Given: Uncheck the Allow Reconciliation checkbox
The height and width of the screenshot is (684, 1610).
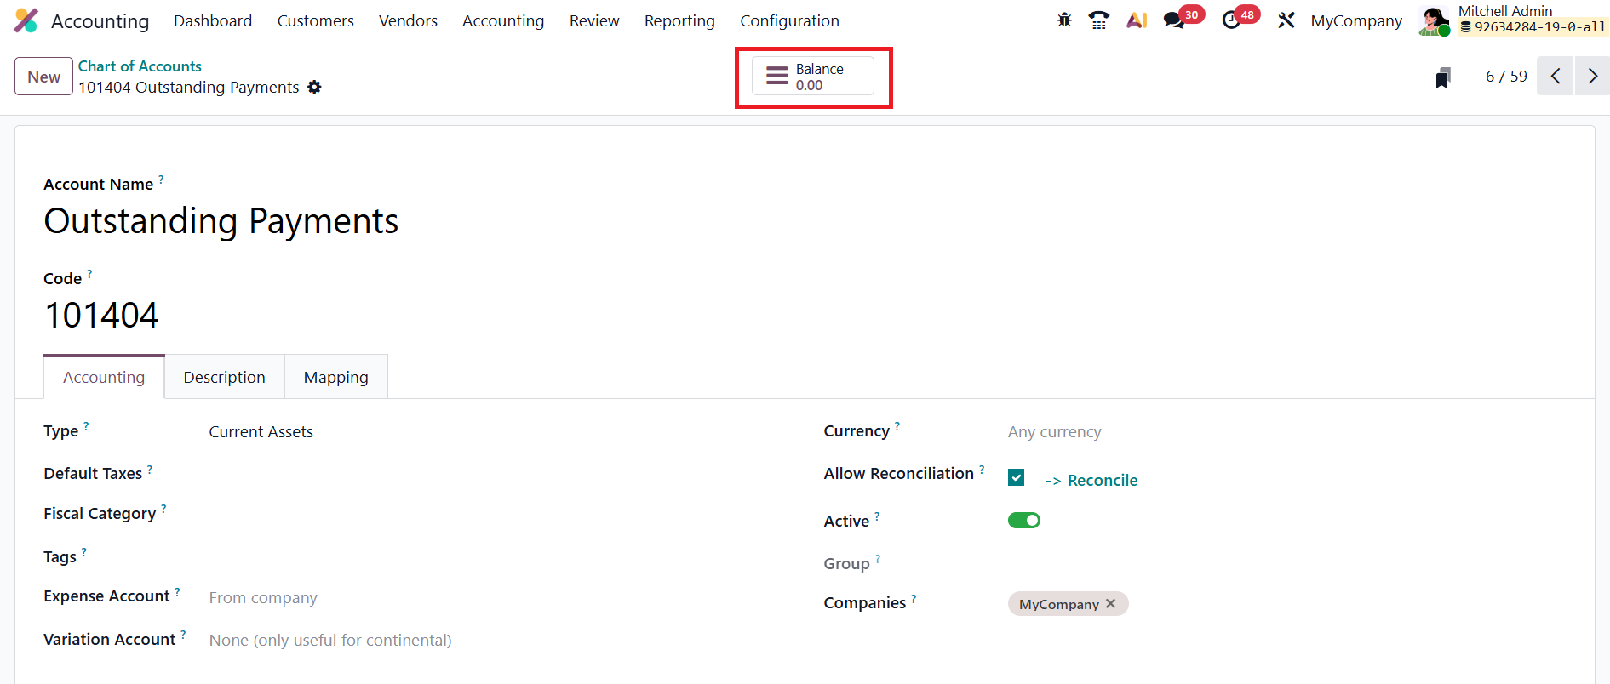Looking at the screenshot, I should point(1016,478).
